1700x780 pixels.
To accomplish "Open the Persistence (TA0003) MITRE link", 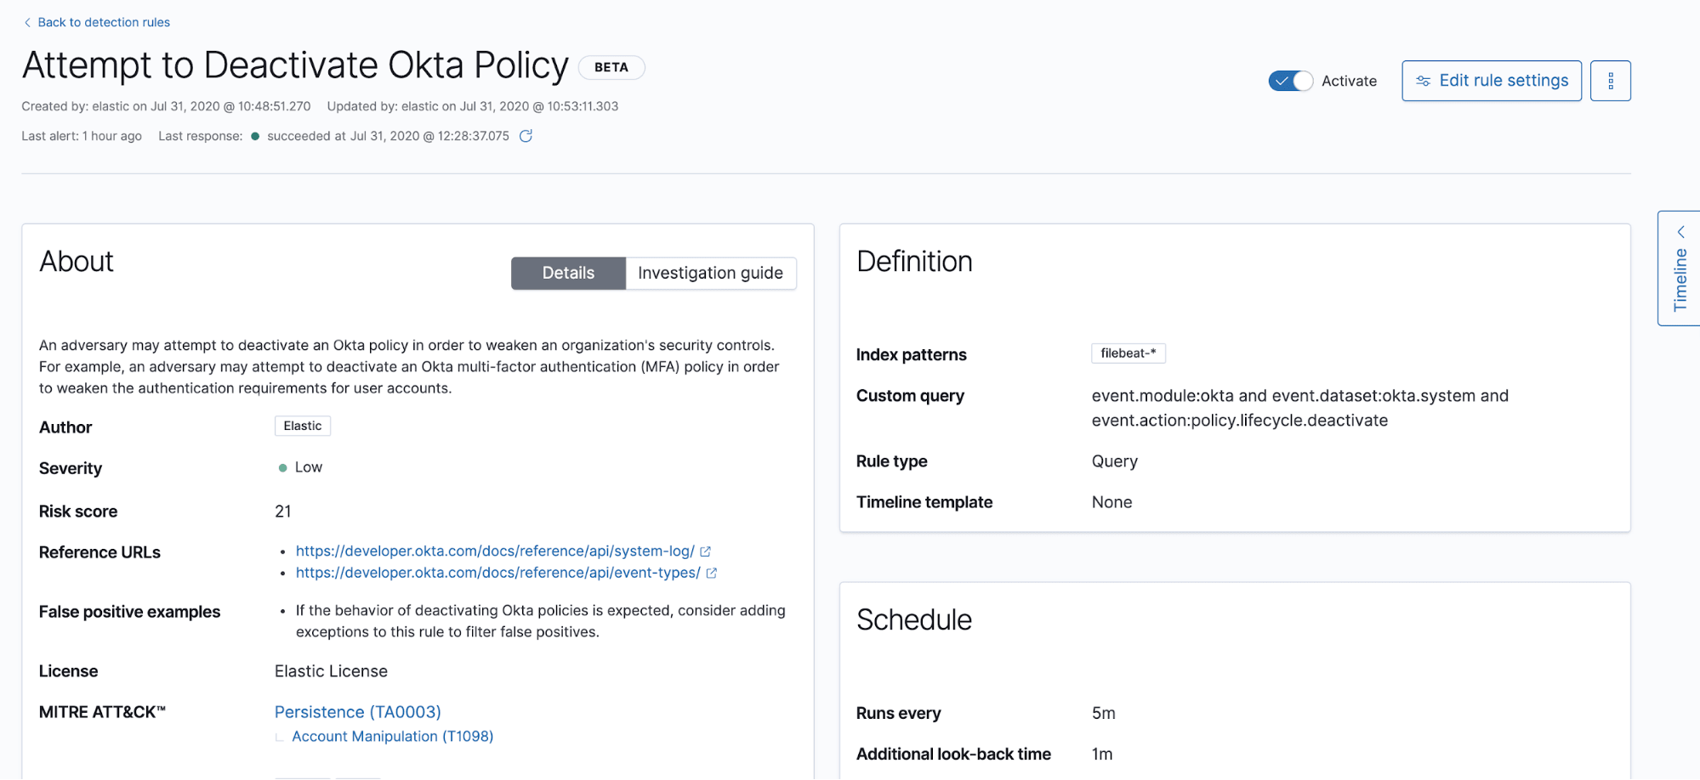I will pyautogui.click(x=357, y=712).
